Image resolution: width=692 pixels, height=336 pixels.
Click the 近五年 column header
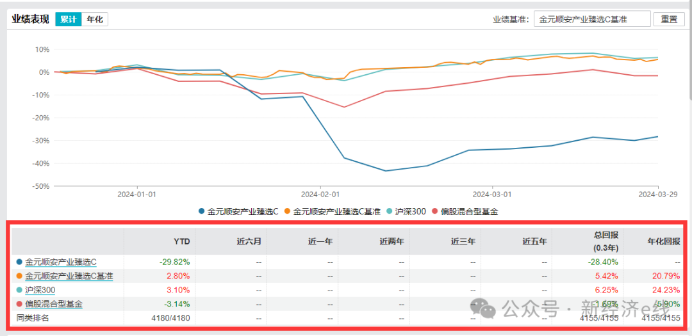click(x=535, y=241)
